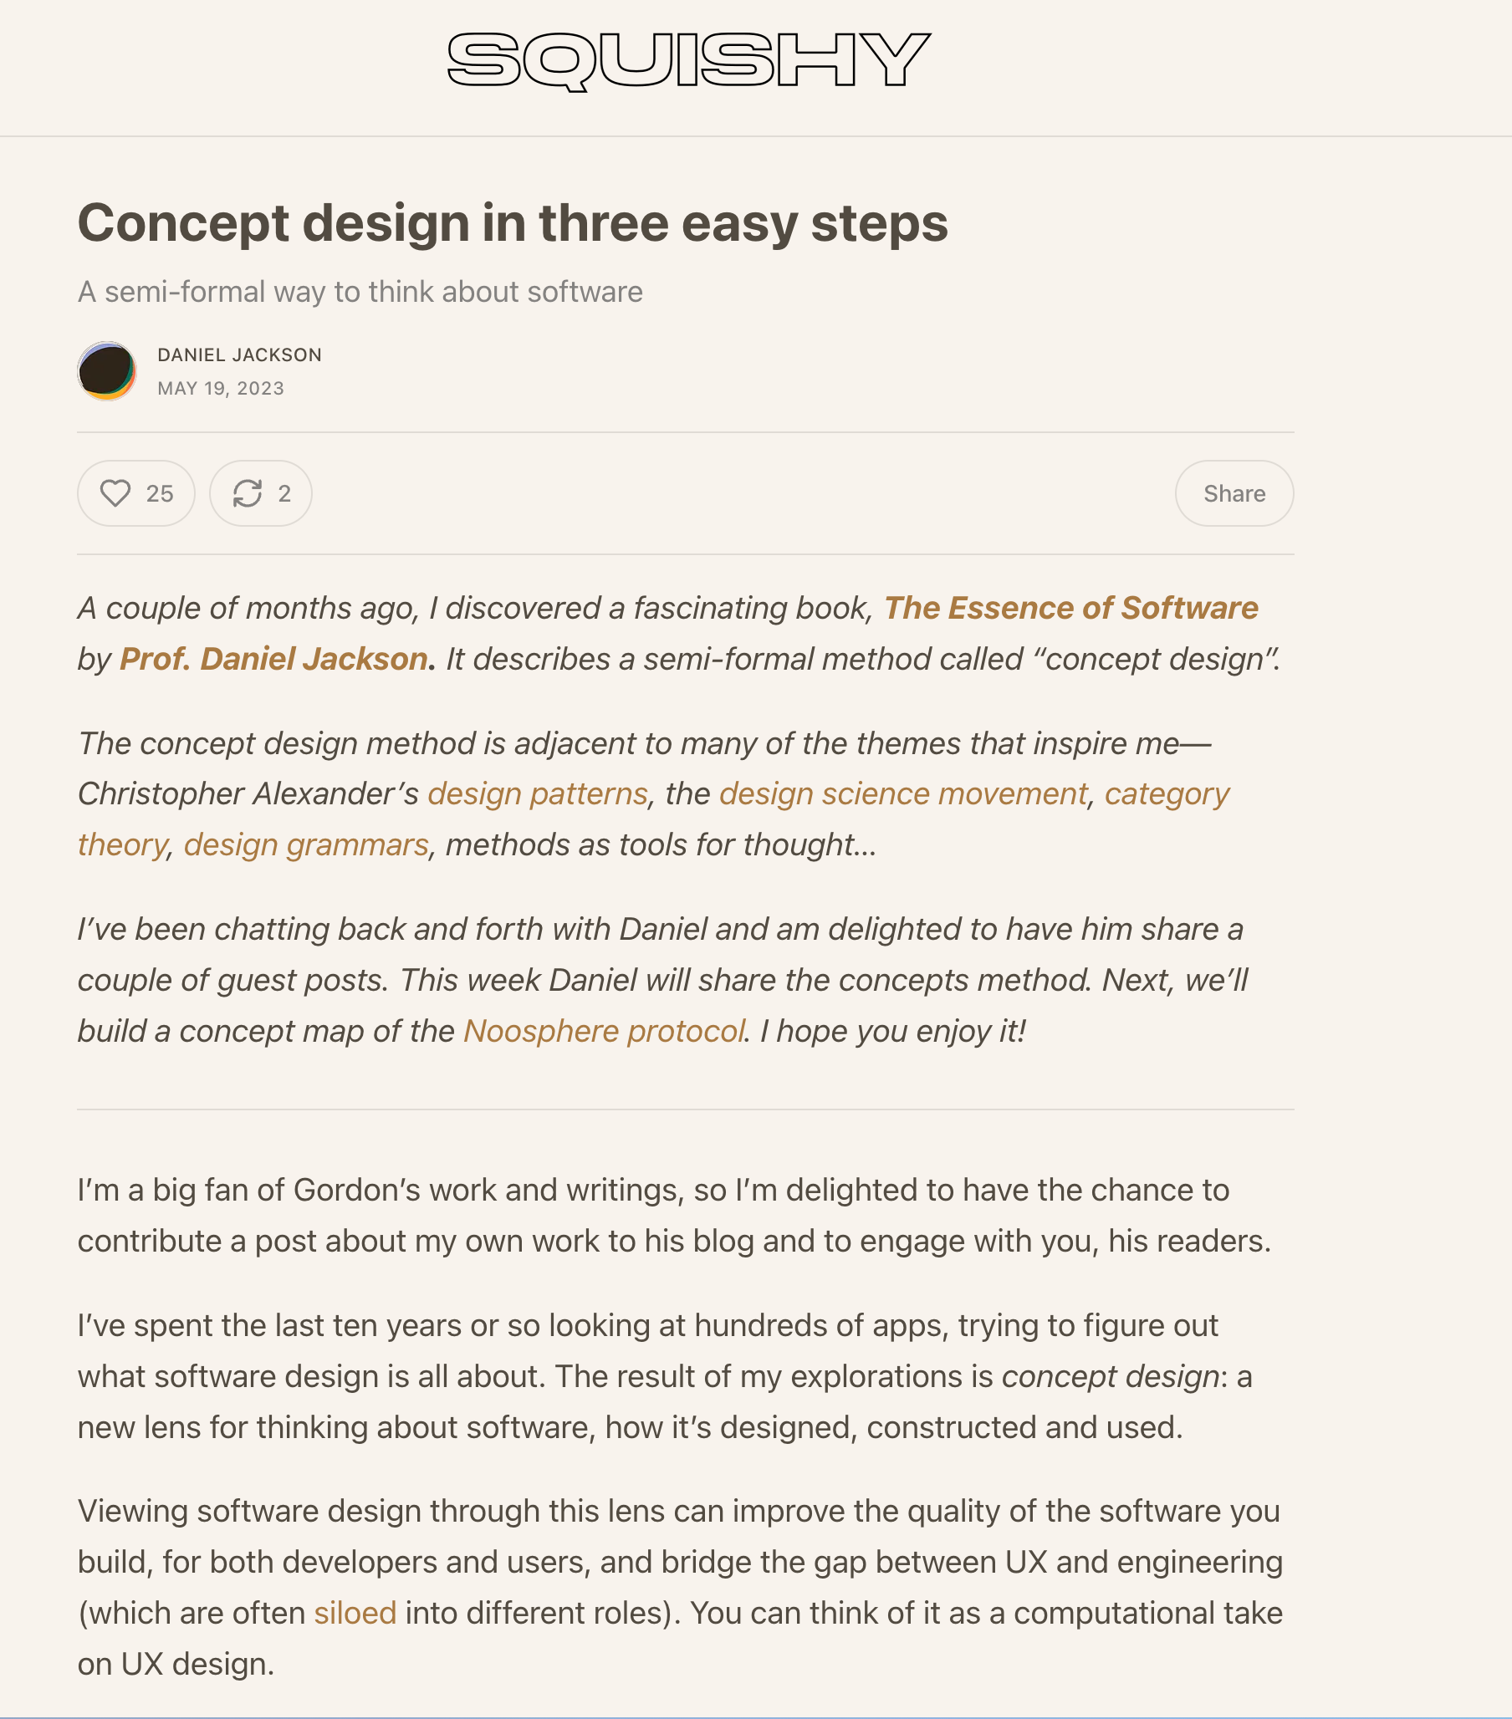
Task: Click the author avatar image
Action: click(x=107, y=371)
